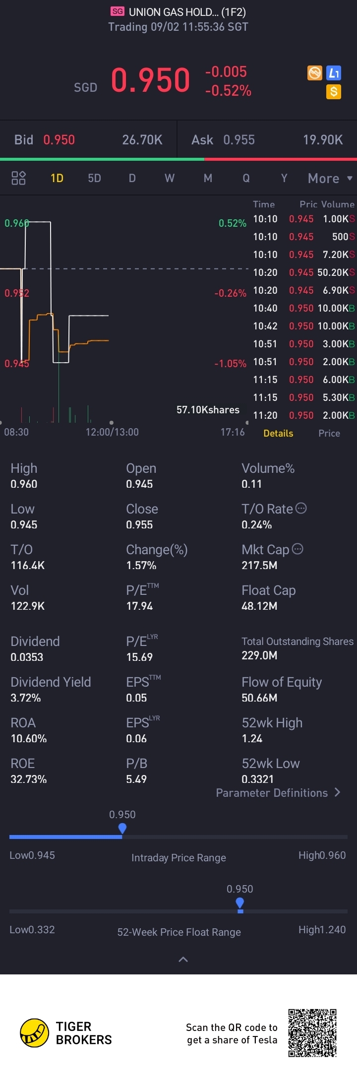Switch to Details trade list view
The height and width of the screenshot is (1092, 357).
coord(278,433)
